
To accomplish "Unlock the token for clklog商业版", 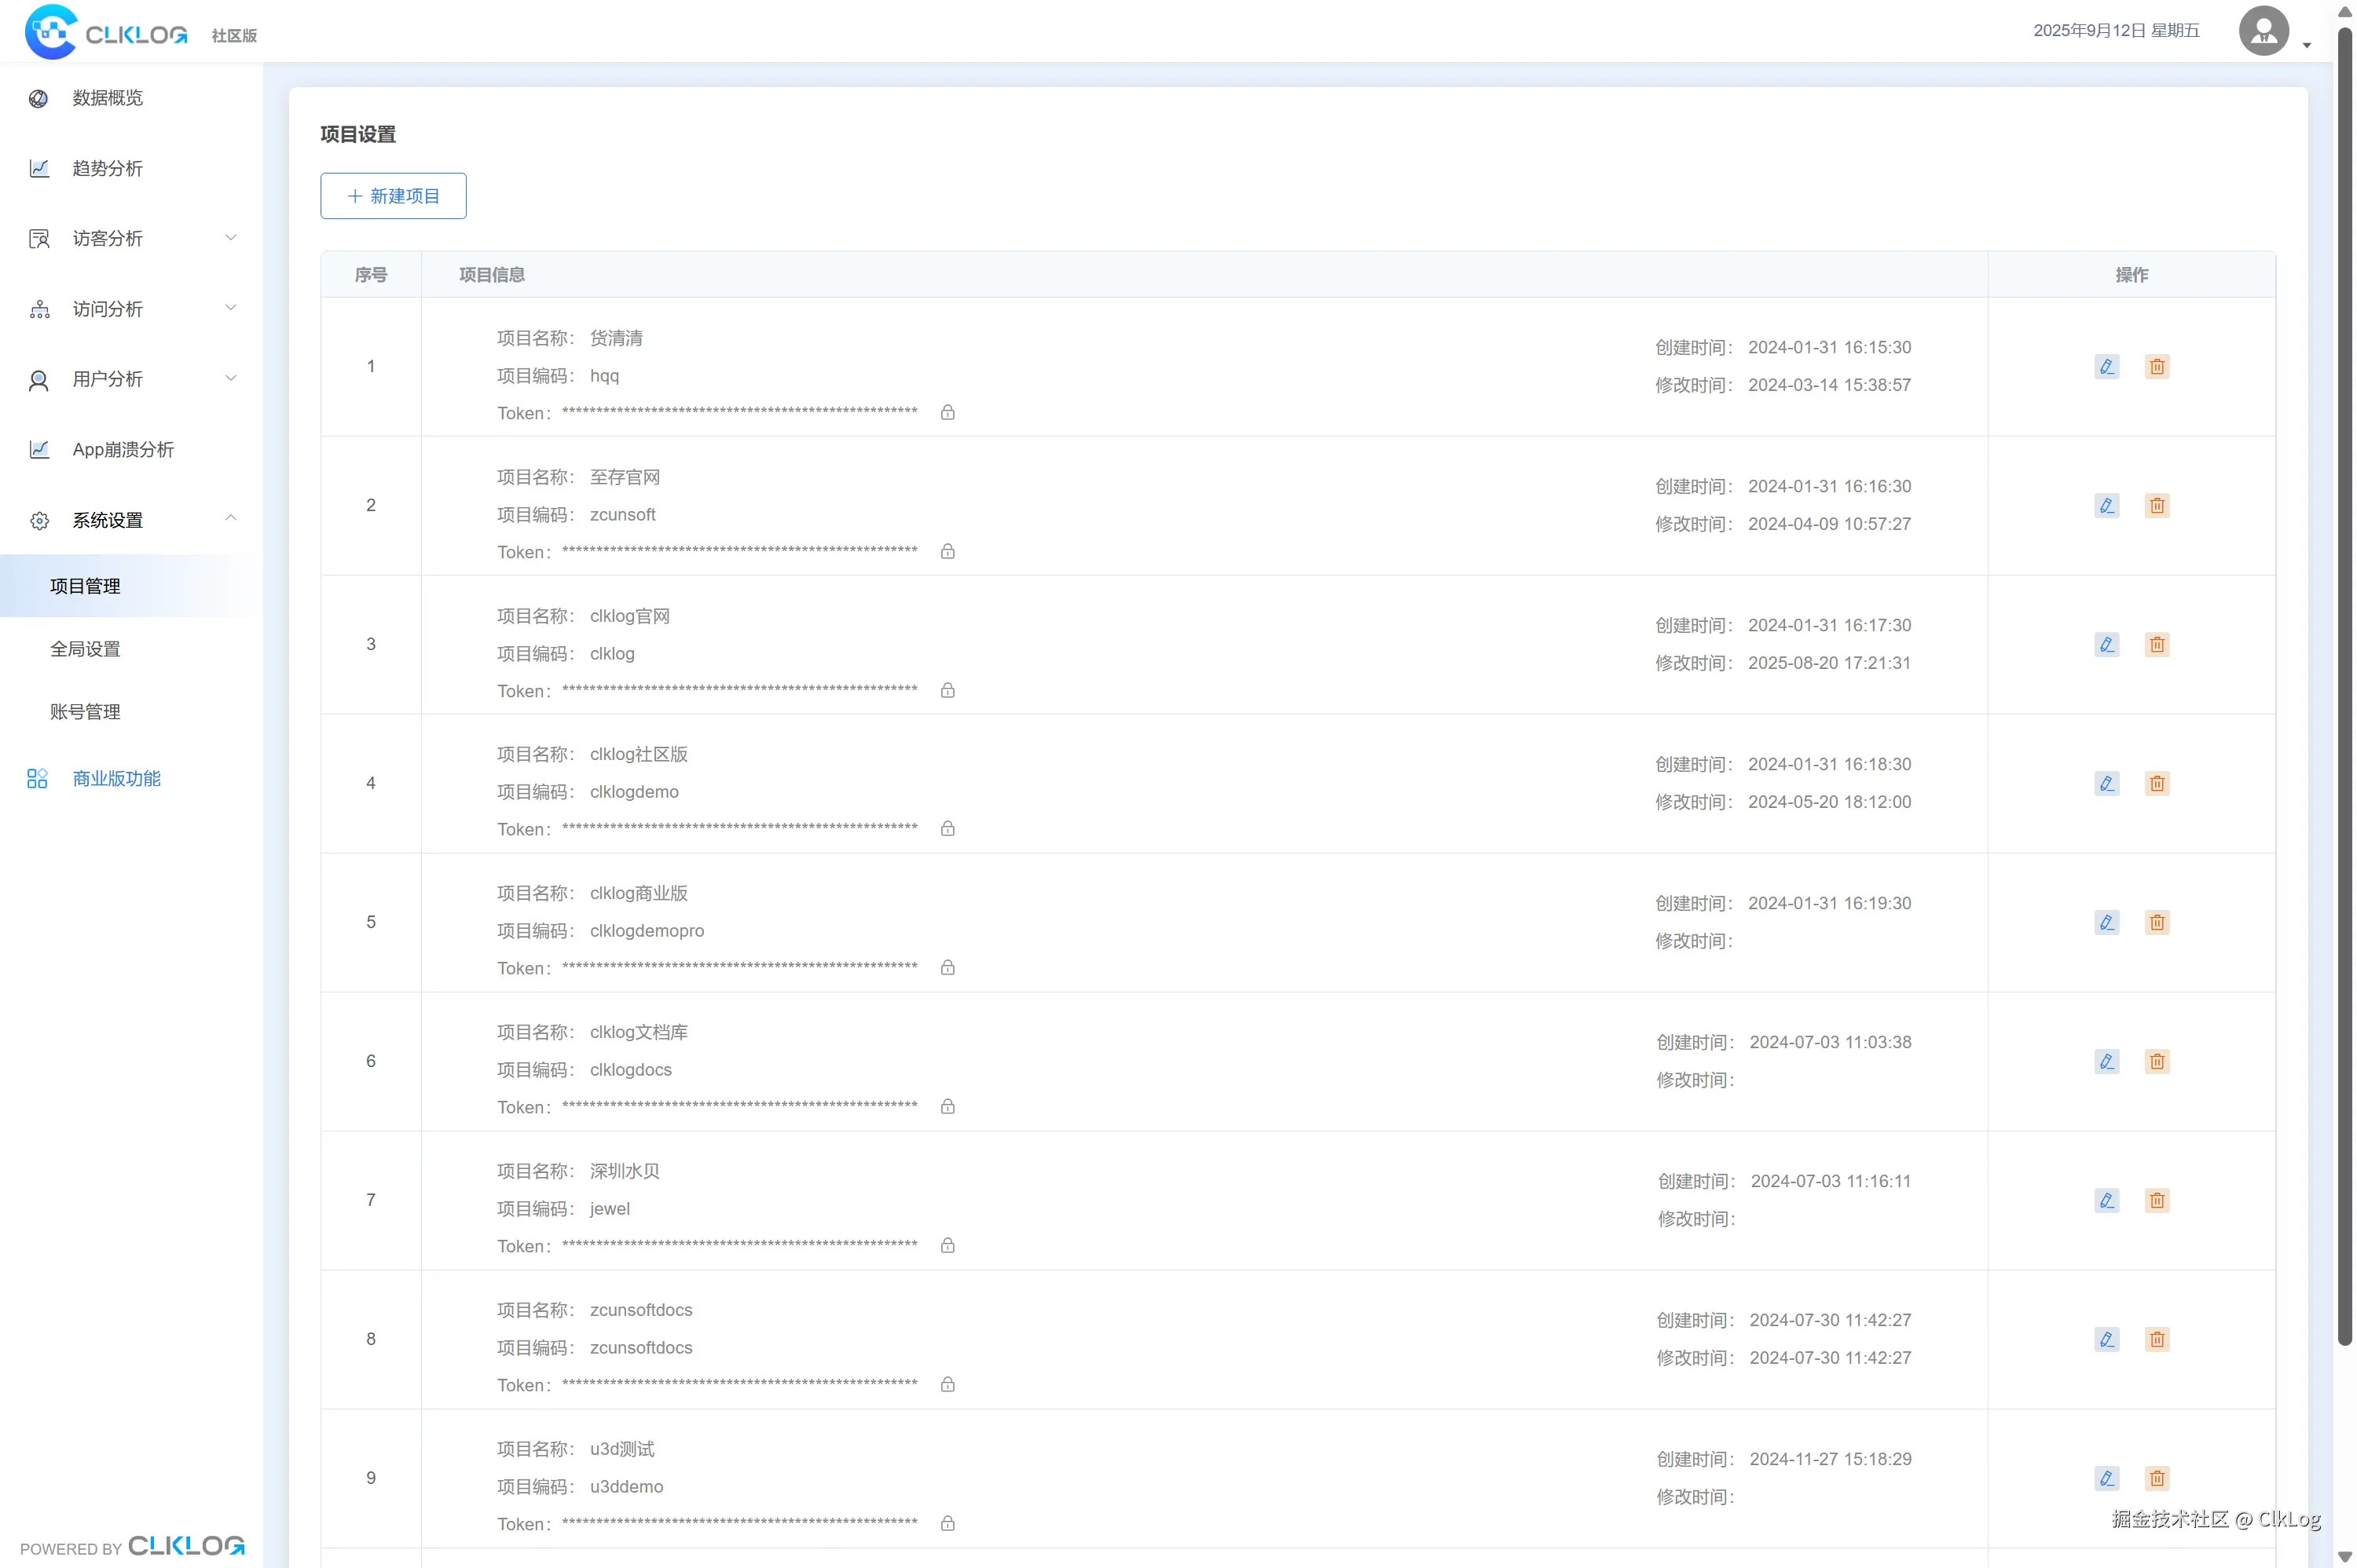I will point(948,967).
